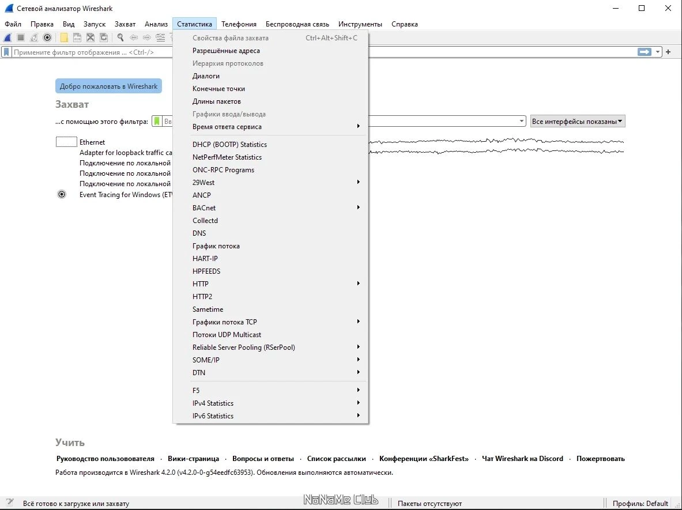Viewport: 682px width, 510px height.
Task: Expand the SOME/IP submenu
Action: pyautogui.click(x=270, y=360)
